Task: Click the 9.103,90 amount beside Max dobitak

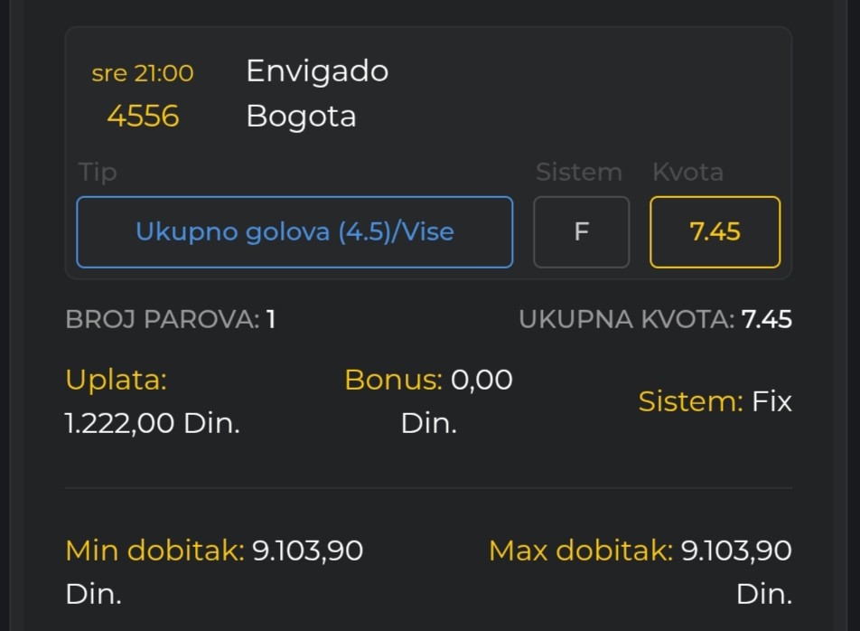Action: [736, 551]
